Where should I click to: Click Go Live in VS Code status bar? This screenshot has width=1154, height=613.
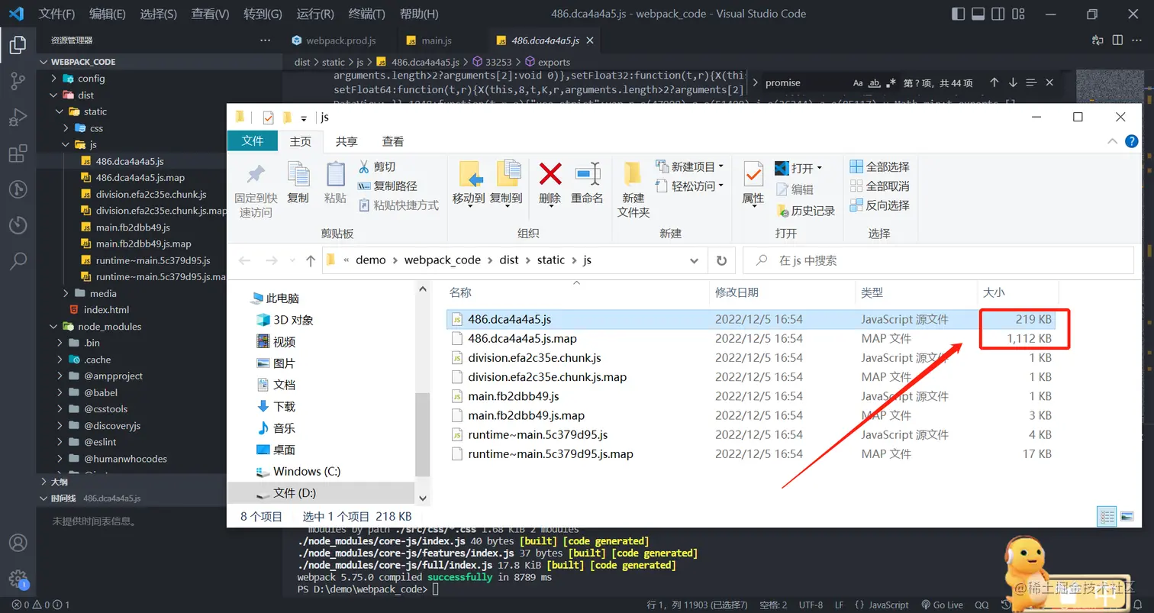click(942, 605)
